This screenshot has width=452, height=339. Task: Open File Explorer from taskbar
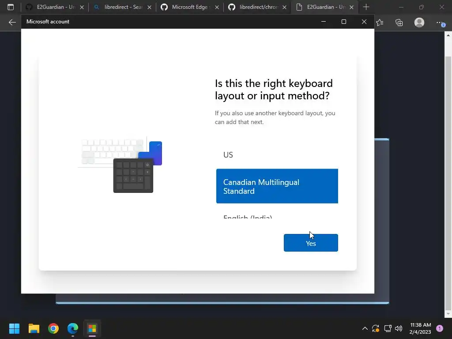(34, 328)
